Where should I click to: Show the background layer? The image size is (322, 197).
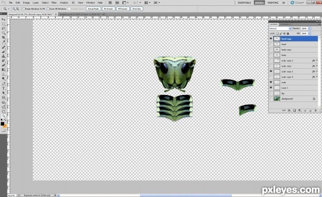click(x=271, y=99)
